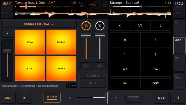The image size is (186, 105).
Task: Toggle the right deck headphone pre-listen
Action: tap(100, 65)
